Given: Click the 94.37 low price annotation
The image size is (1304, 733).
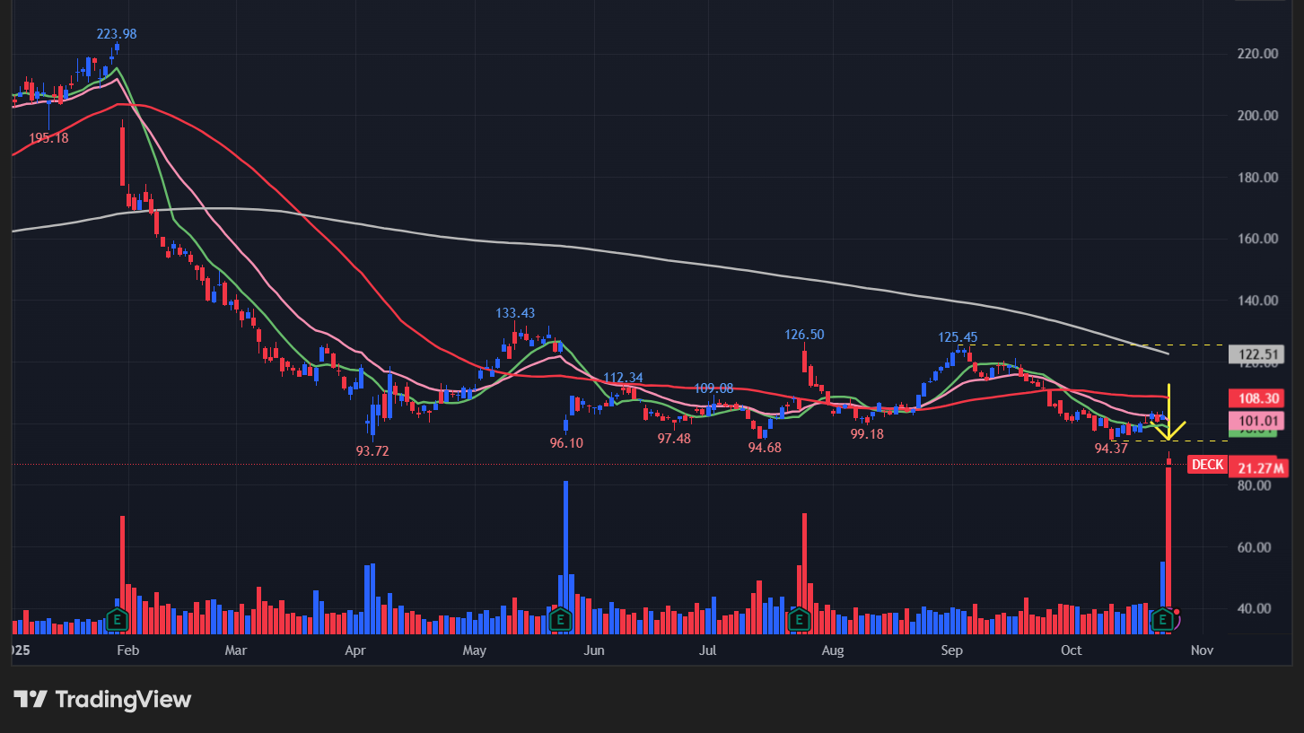Looking at the screenshot, I should tap(1111, 449).
